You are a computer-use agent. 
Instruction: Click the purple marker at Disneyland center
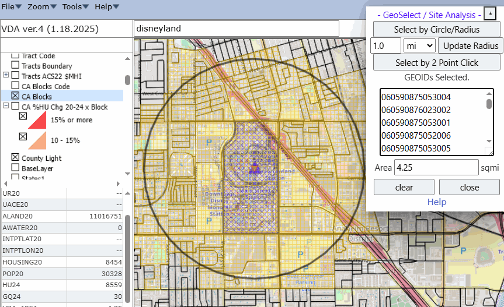(x=254, y=168)
